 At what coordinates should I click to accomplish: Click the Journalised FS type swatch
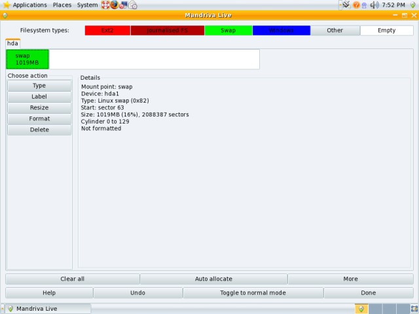168,31
